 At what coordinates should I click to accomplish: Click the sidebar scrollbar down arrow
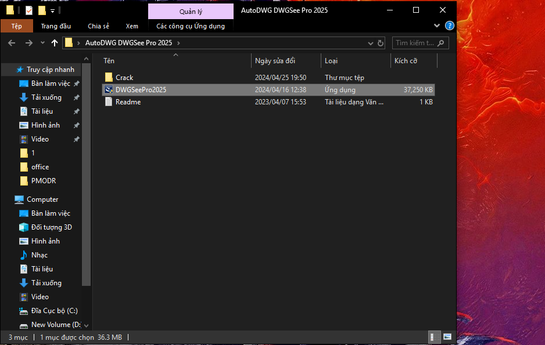point(86,326)
